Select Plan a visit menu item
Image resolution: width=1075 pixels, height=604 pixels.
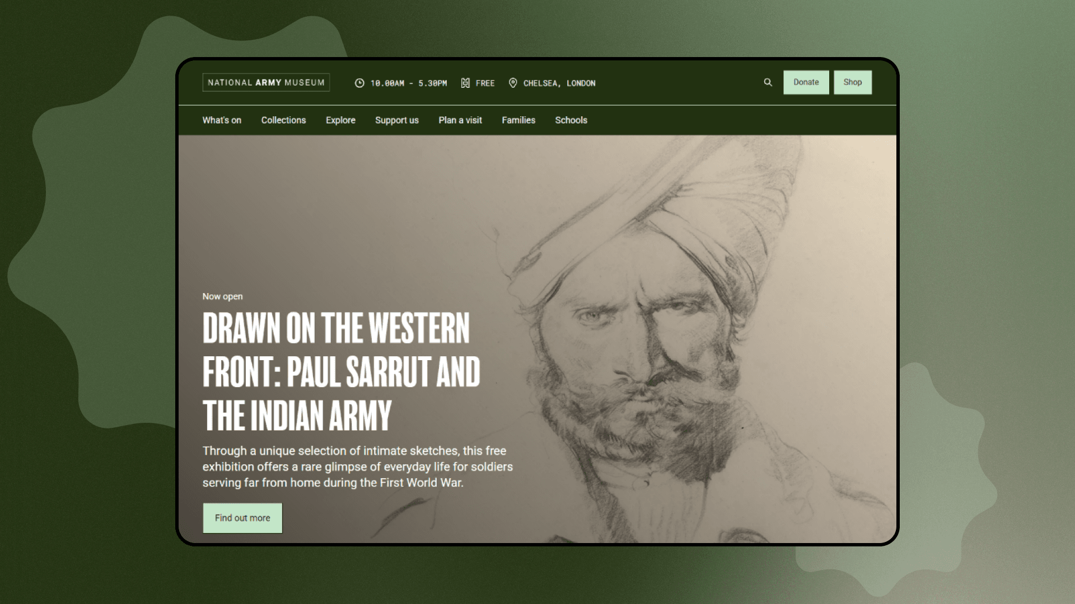click(x=460, y=120)
